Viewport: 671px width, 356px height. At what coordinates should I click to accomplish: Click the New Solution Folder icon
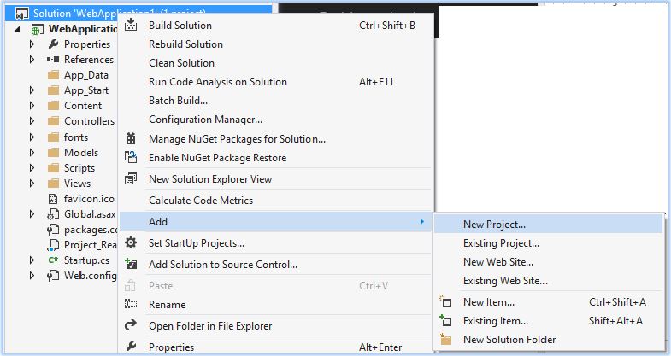445,339
